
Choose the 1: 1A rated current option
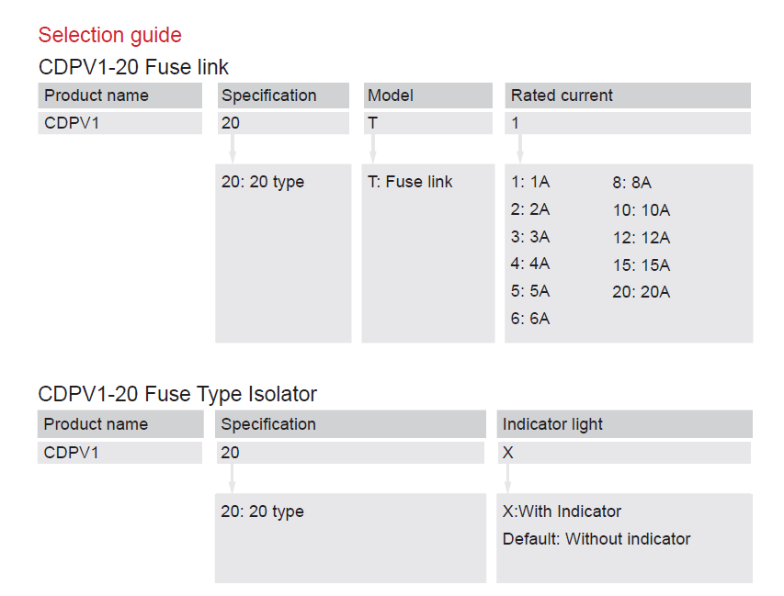click(530, 182)
